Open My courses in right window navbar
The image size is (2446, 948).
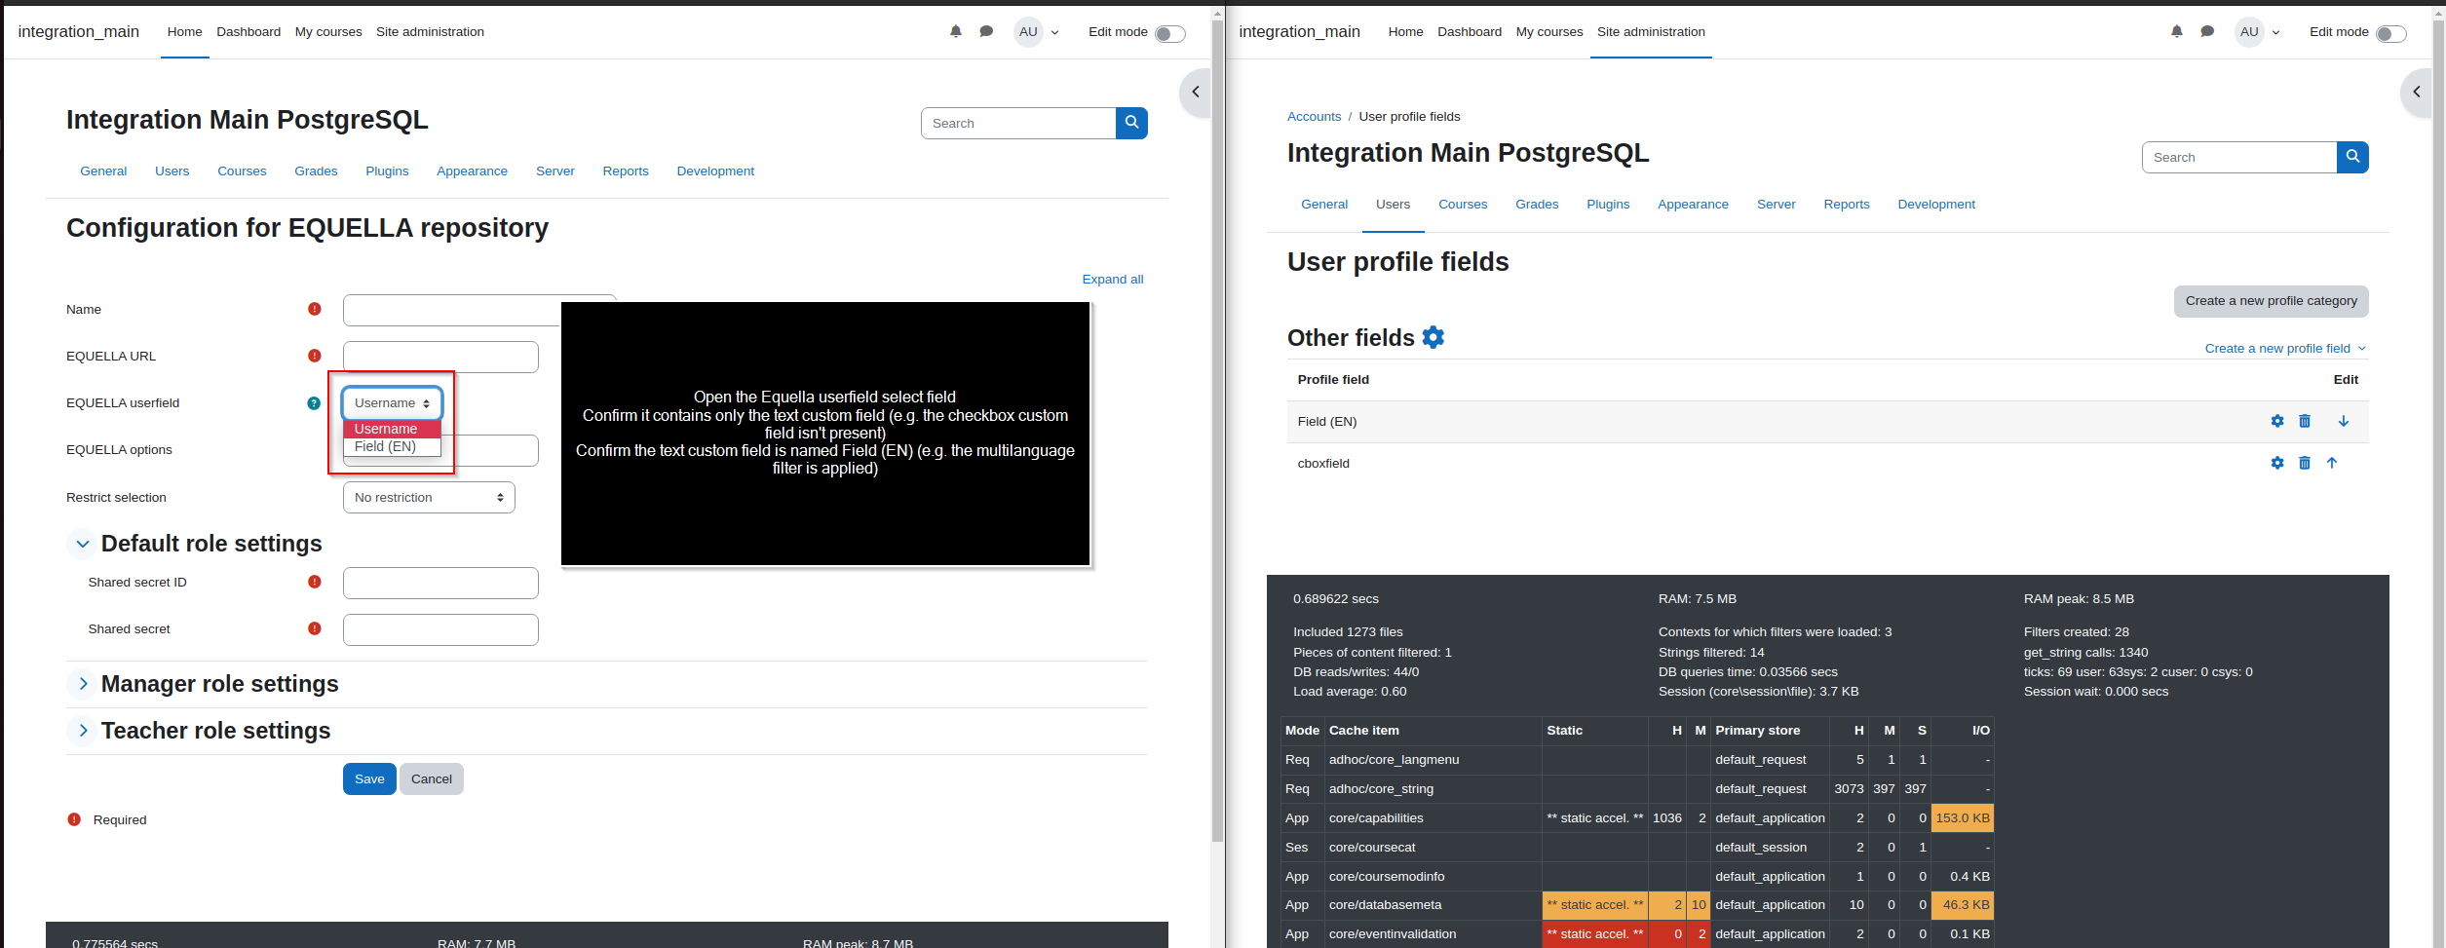coord(1549,32)
